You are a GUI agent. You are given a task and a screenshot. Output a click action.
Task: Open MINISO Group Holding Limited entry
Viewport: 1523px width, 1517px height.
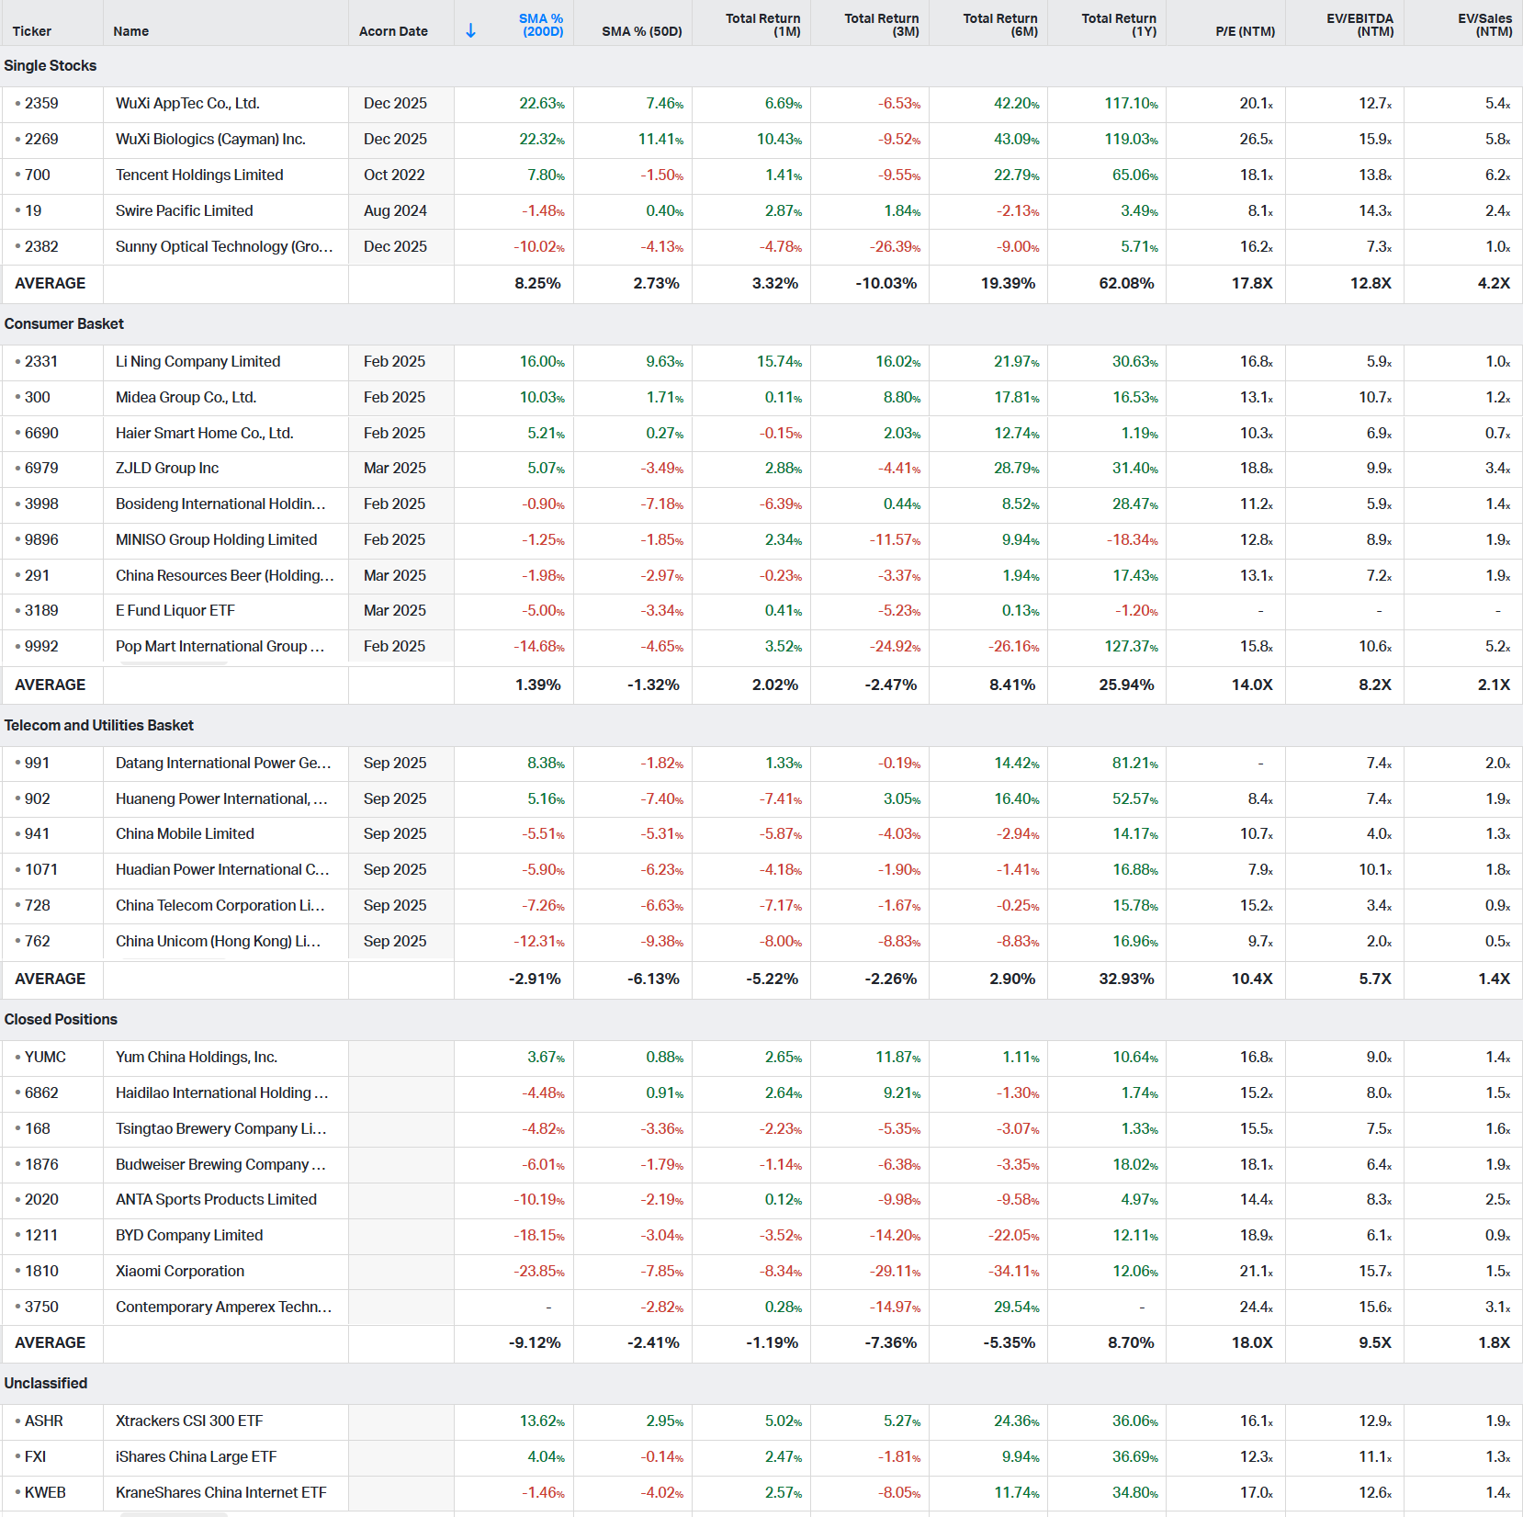click(216, 540)
